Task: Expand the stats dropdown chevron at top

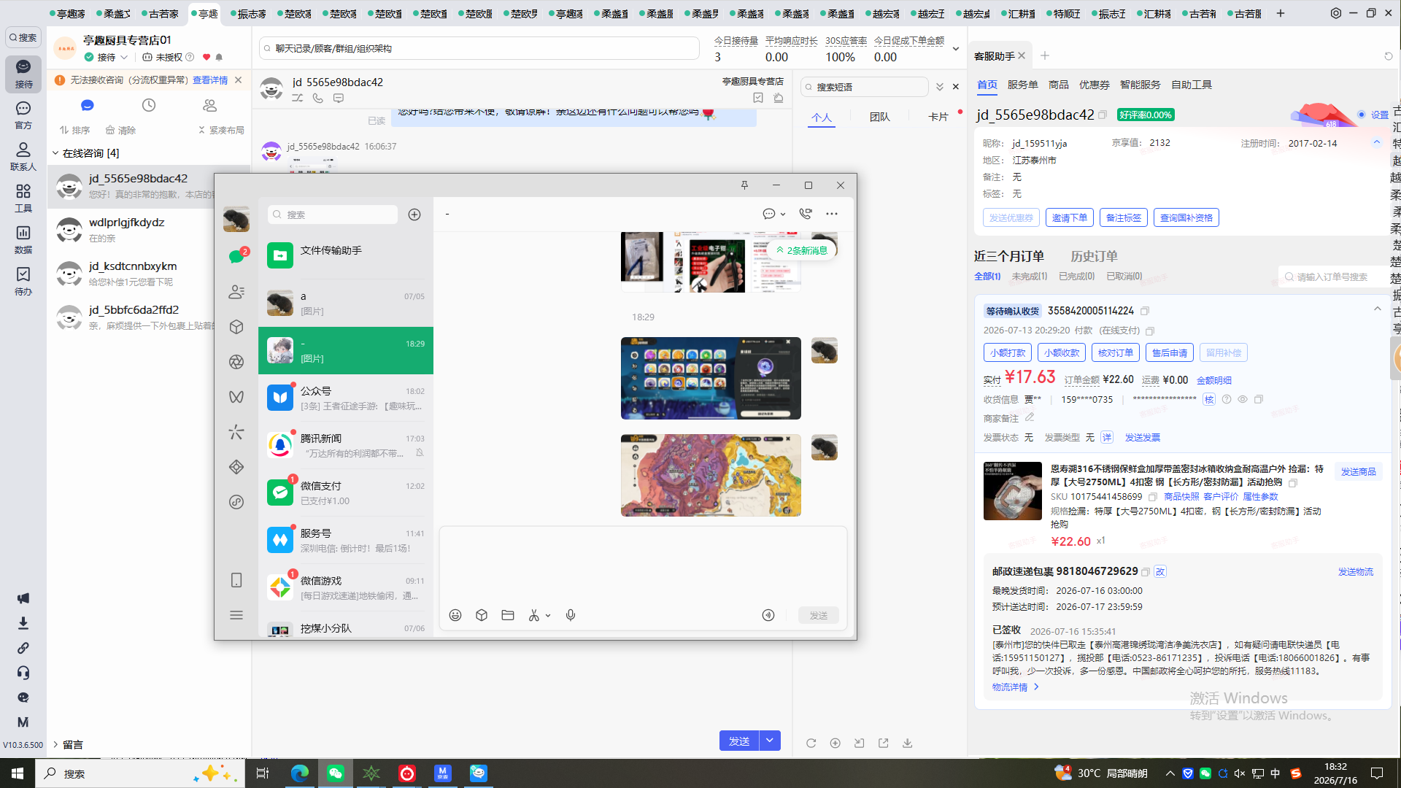Action: click(x=955, y=49)
